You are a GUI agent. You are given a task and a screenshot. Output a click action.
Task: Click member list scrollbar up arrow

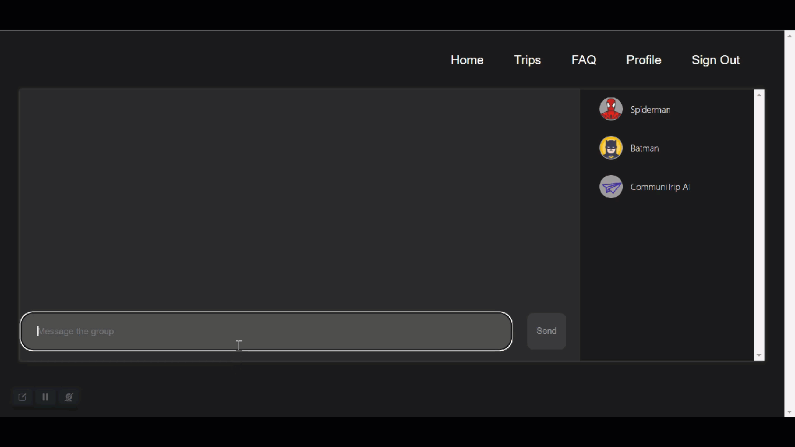pos(759,95)
